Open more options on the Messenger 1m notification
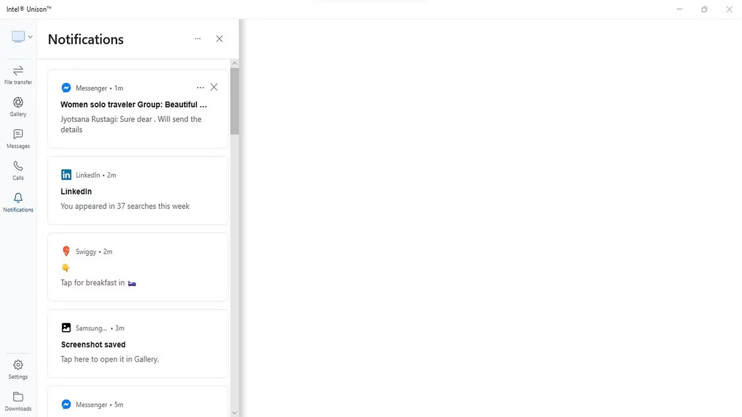Screen dimensions: 742x417 point(200,87)
